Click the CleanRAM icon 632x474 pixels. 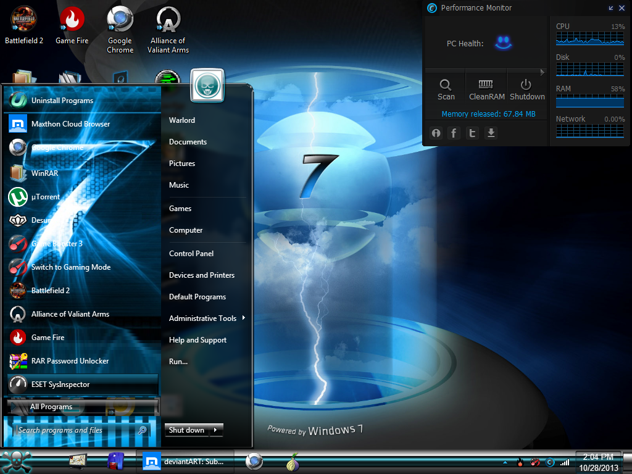point(486,89)
